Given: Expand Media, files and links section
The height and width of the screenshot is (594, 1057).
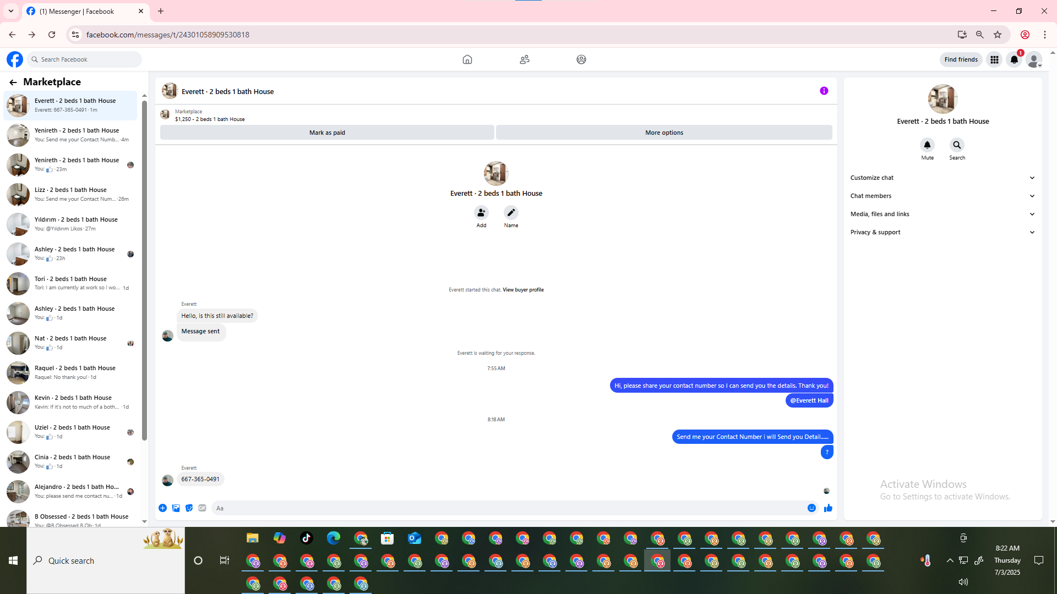Looking at the screenshot, I should click(x=942, y=214).
